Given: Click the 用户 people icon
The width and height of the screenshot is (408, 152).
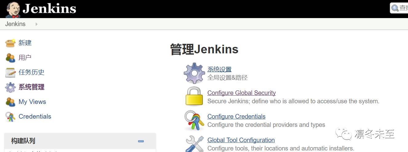Looking at the screenshot, I should pos(10,58).
